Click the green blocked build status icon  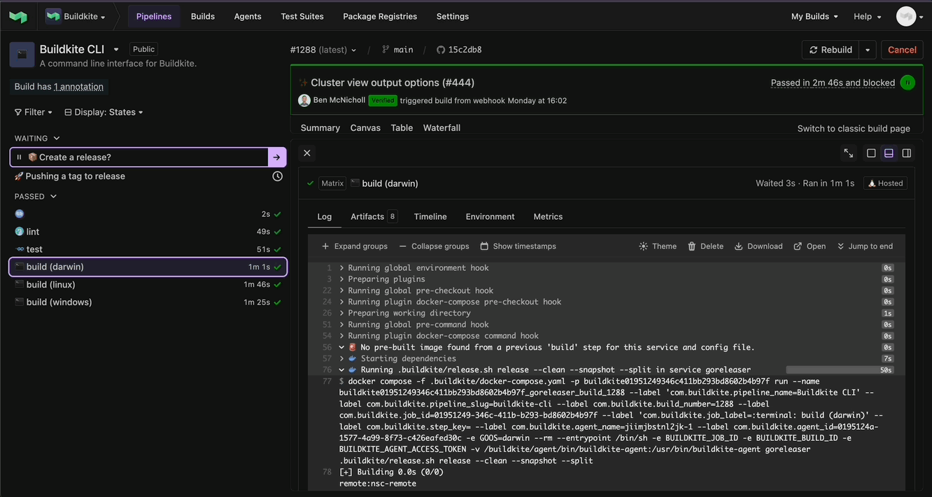[x=908, y=83]
